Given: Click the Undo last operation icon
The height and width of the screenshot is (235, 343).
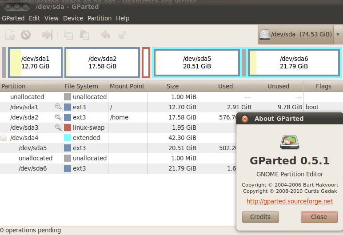Looking at the screenshot, I should [105, 35].
